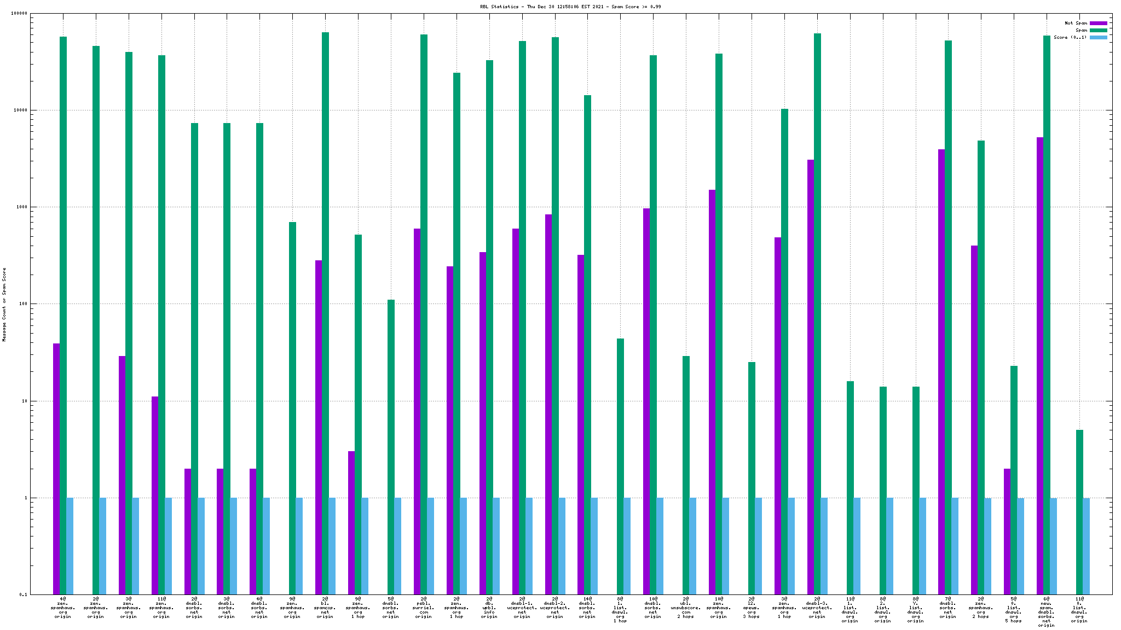Click the new.spam.dnsbl.sorbs.net origin label

[x=1046, y=612]
